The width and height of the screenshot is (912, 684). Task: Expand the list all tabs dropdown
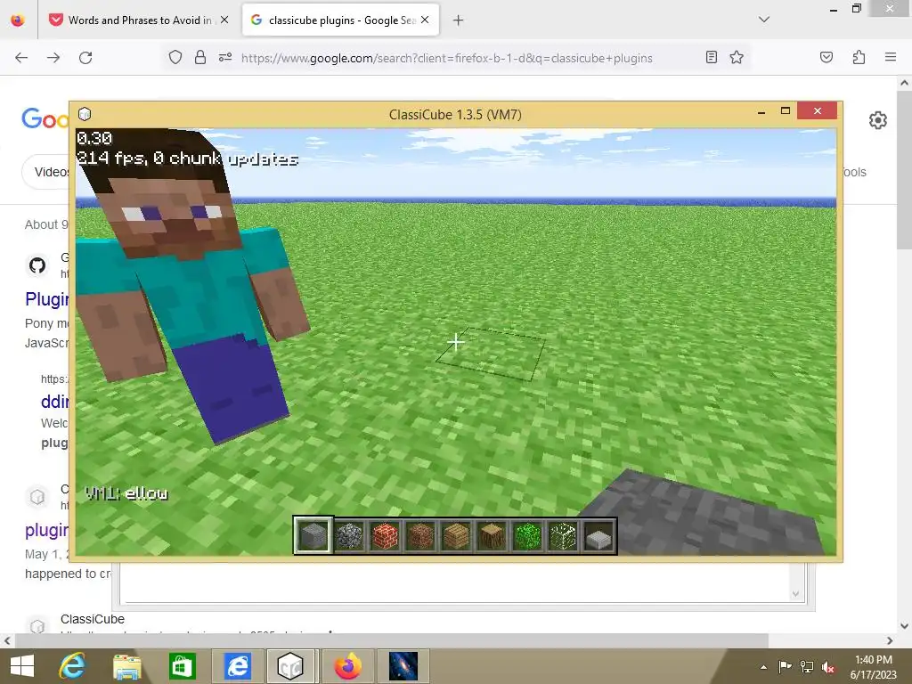764,20
